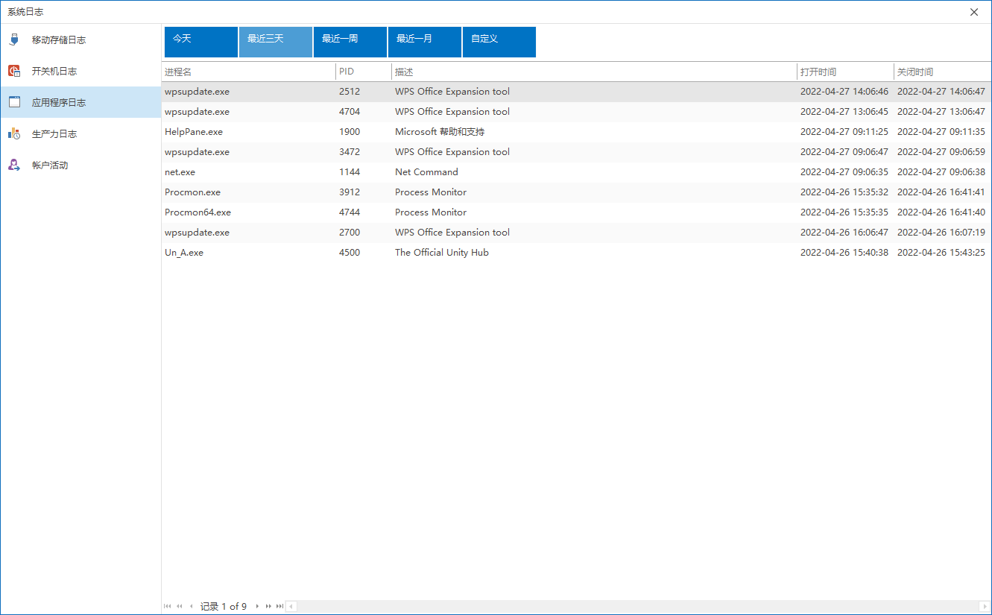Click PID cell 4744
The image size is (992, 615).
[350, 212]
